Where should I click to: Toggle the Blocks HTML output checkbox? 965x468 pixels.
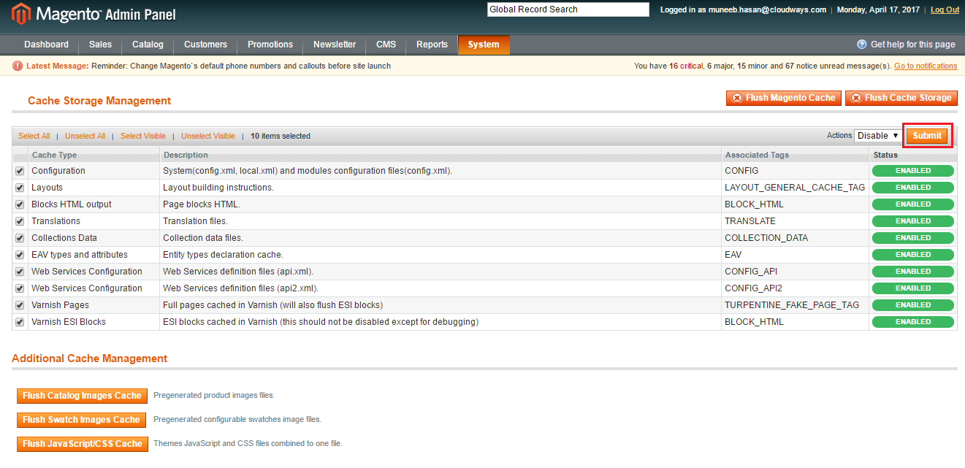20,204
